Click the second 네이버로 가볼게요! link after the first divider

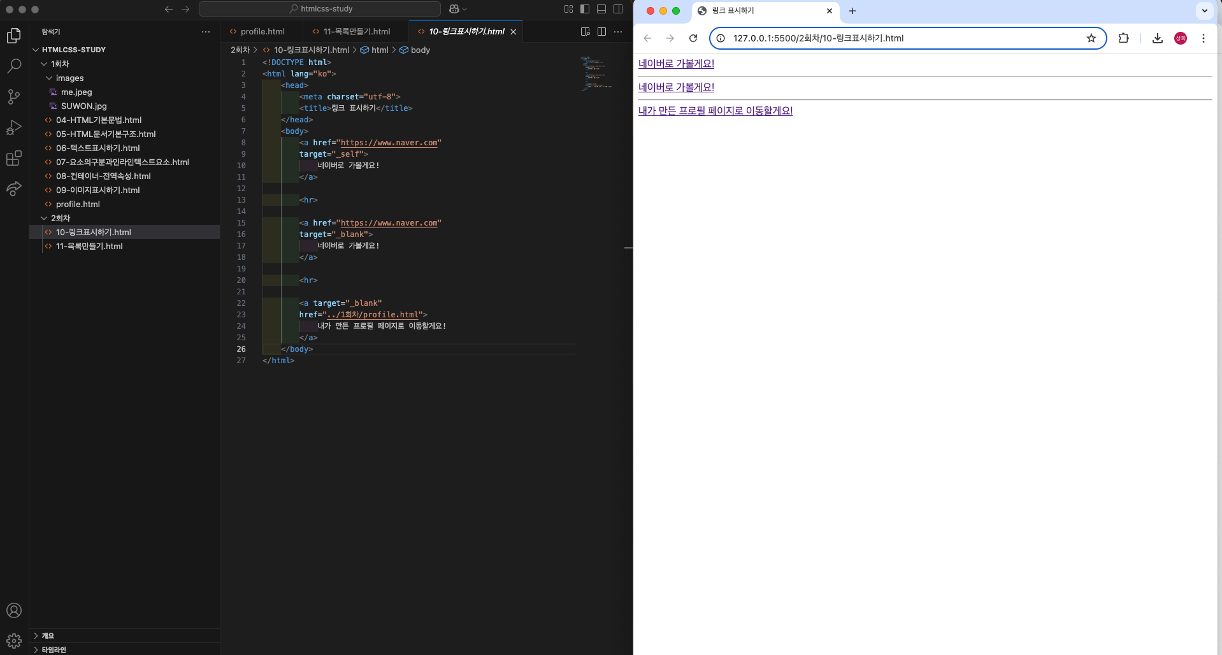pos(676,87)
